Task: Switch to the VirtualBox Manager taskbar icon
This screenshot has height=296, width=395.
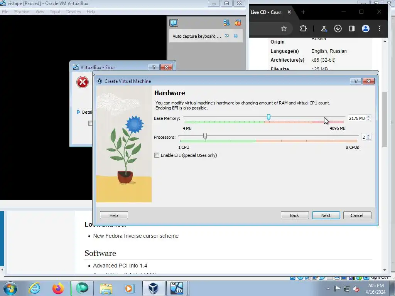Action: tap(154, 288)
